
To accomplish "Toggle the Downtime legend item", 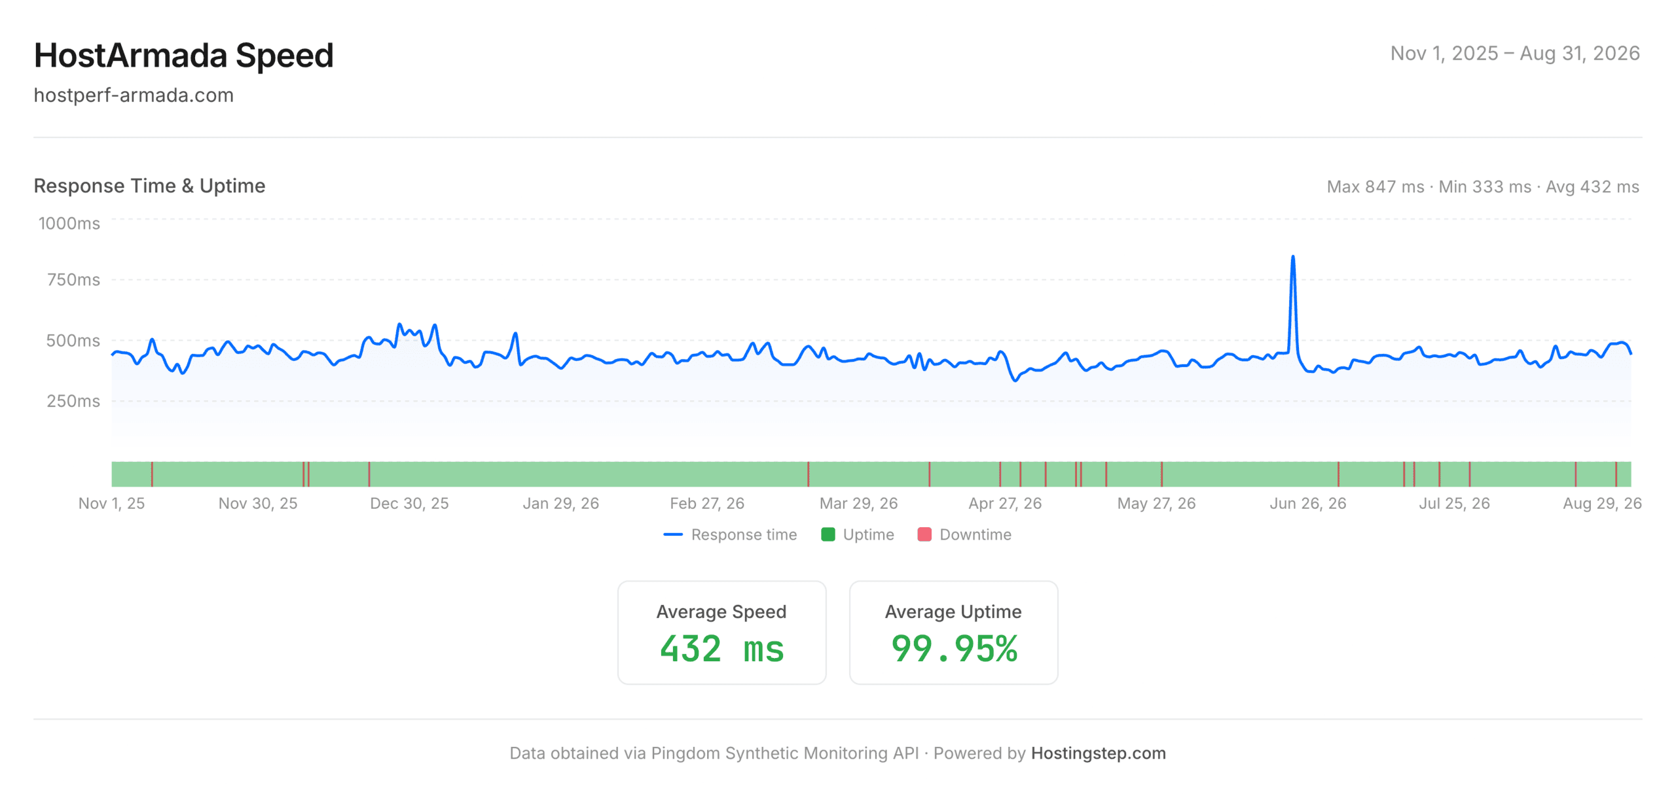I will coord(964,534).
